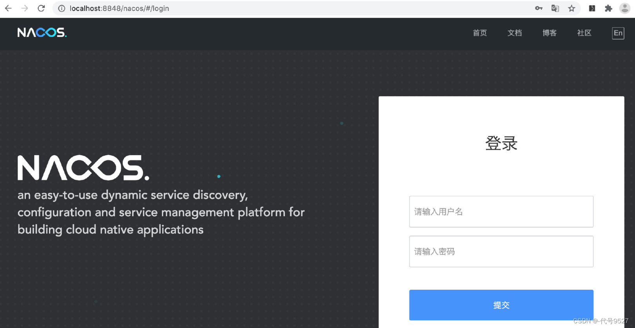Bookmark this page with star icon
The height and width of the screenshot is (328, 635).
click(x=571, y=8)
